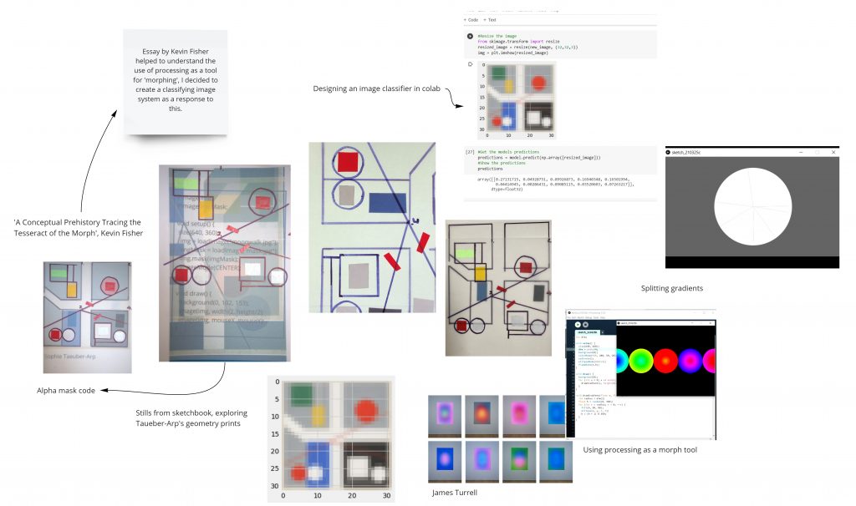
Task: Click the model predictions code cell [27]
Action: tap(561, 160)
